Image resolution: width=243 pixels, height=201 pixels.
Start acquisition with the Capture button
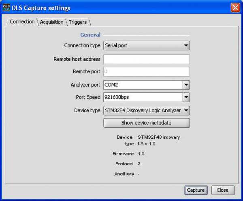tap(196, 190)
